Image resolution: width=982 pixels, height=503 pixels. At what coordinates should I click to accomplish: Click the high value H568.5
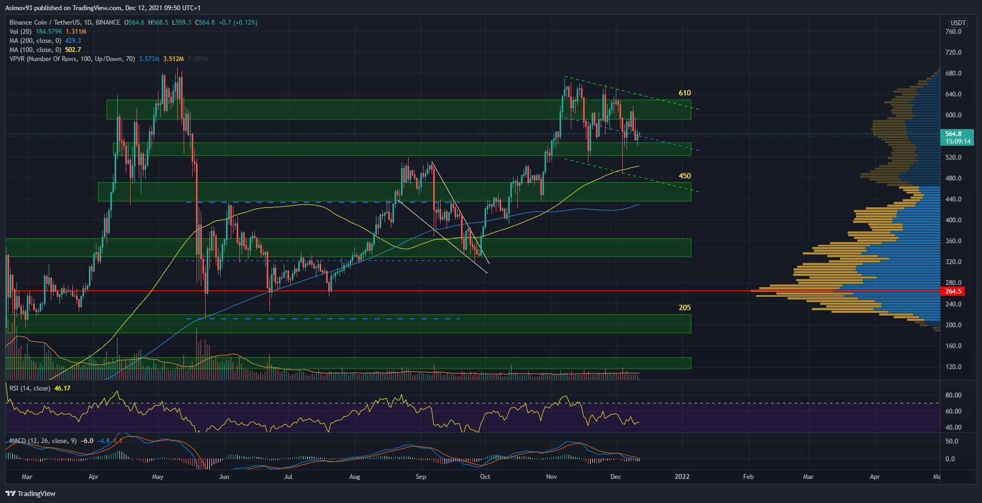(x=158, y=22)
